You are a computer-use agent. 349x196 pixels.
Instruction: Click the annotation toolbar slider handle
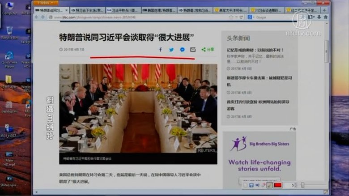[303, 185]
